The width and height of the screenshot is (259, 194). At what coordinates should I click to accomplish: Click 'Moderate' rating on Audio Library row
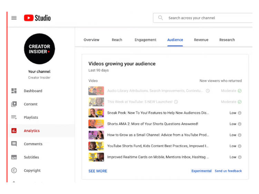pos(229,91)
